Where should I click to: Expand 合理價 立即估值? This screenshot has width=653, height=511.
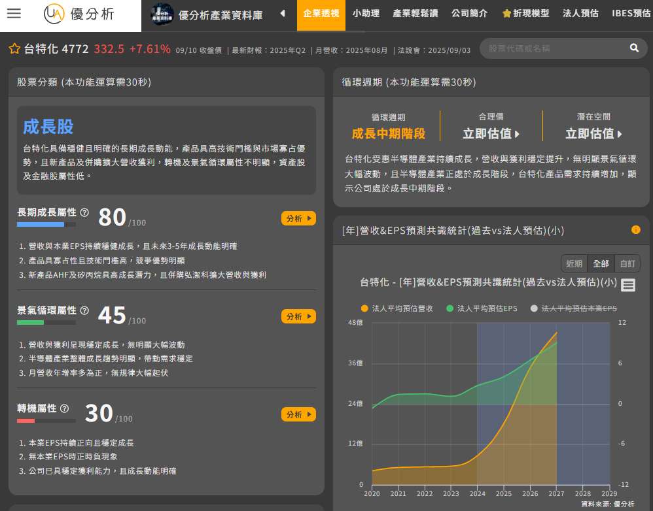pos(491,134)
